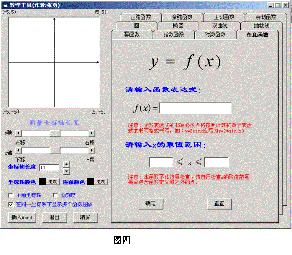
Task: Select the 椭圆 tab
Action: [178, 26]
